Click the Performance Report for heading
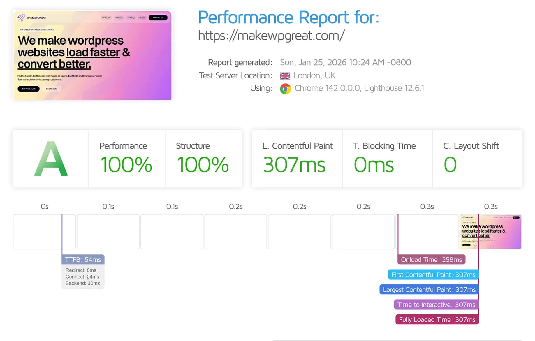The width and height of the screenshot is (535, 341). point(288,17)
